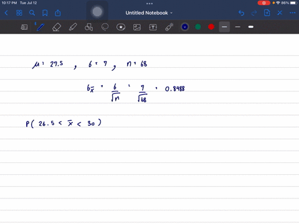Open the thumbnail grid view
Screen dimensions: 299x224
coord(19,13)
